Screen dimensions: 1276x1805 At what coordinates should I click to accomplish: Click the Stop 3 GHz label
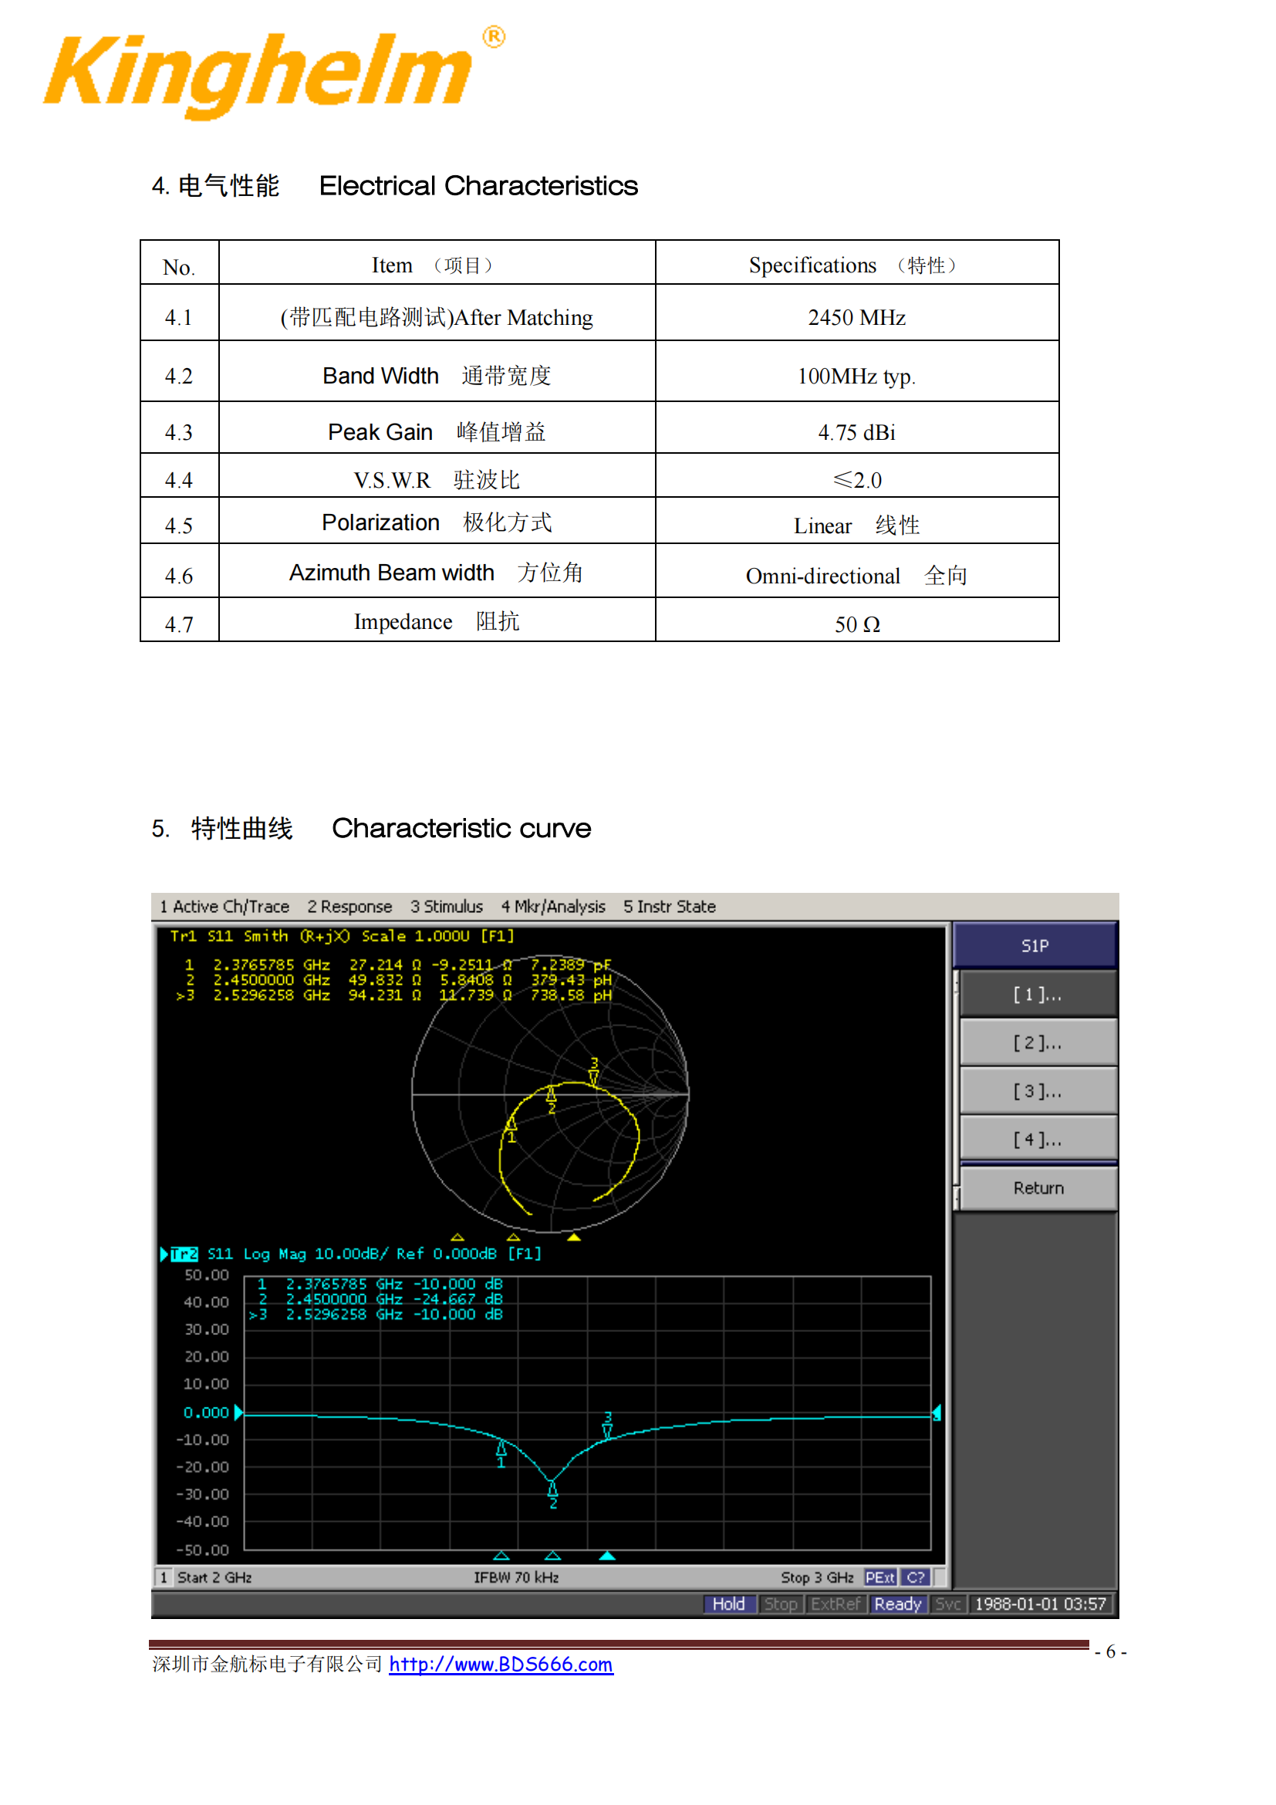pyautogui.click(x=817, y=1577)
